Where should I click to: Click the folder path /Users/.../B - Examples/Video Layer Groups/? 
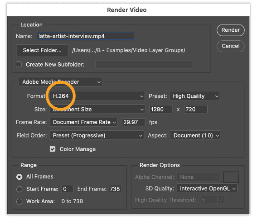pyautogui.click(x=129, y=50)
